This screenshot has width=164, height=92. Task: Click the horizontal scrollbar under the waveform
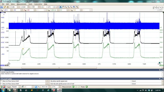point(59,68)
